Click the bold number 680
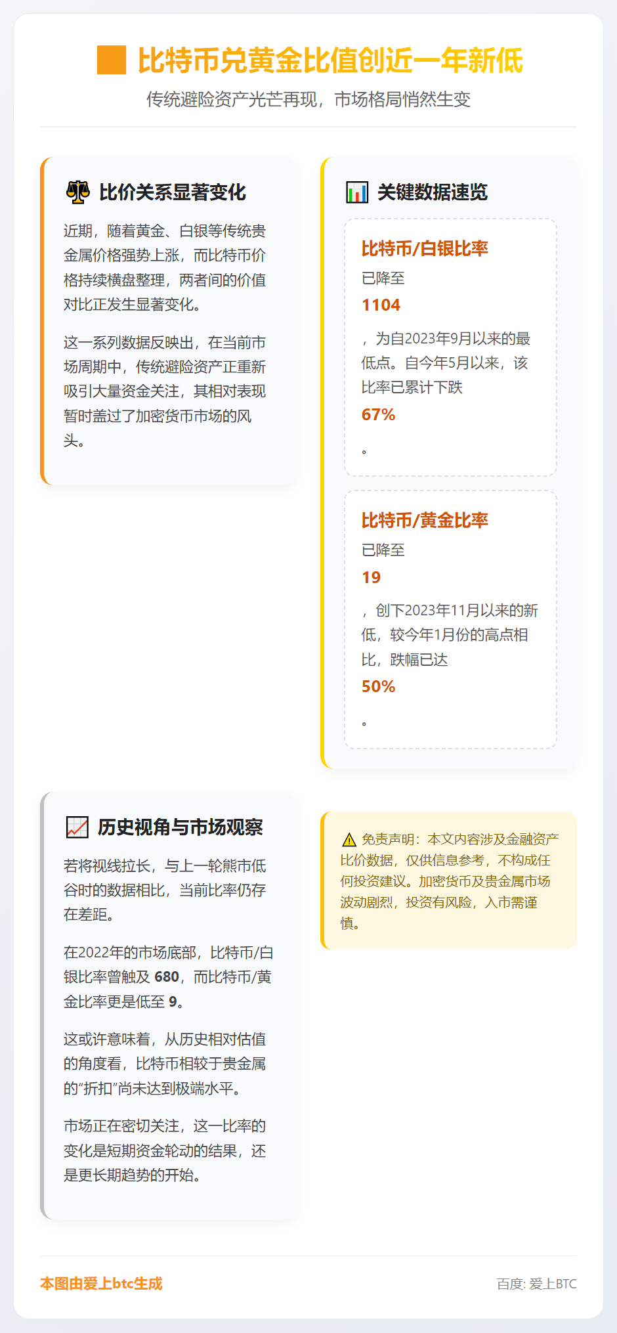 pos(167,977)
